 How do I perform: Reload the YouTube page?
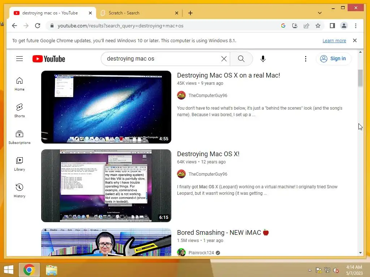click(38, 26)
